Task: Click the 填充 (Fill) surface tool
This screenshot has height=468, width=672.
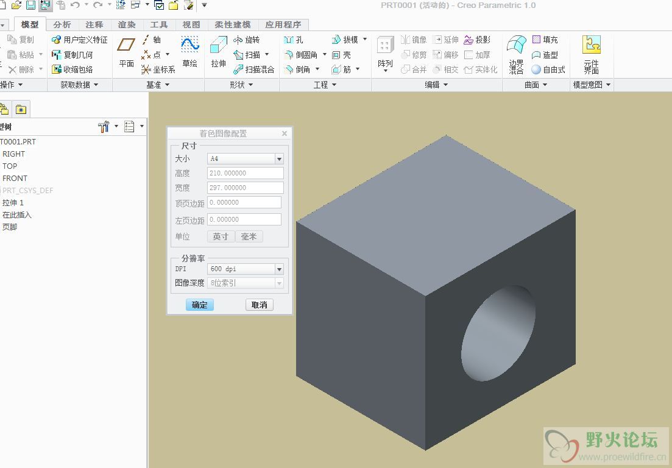Action: (545, 40)
